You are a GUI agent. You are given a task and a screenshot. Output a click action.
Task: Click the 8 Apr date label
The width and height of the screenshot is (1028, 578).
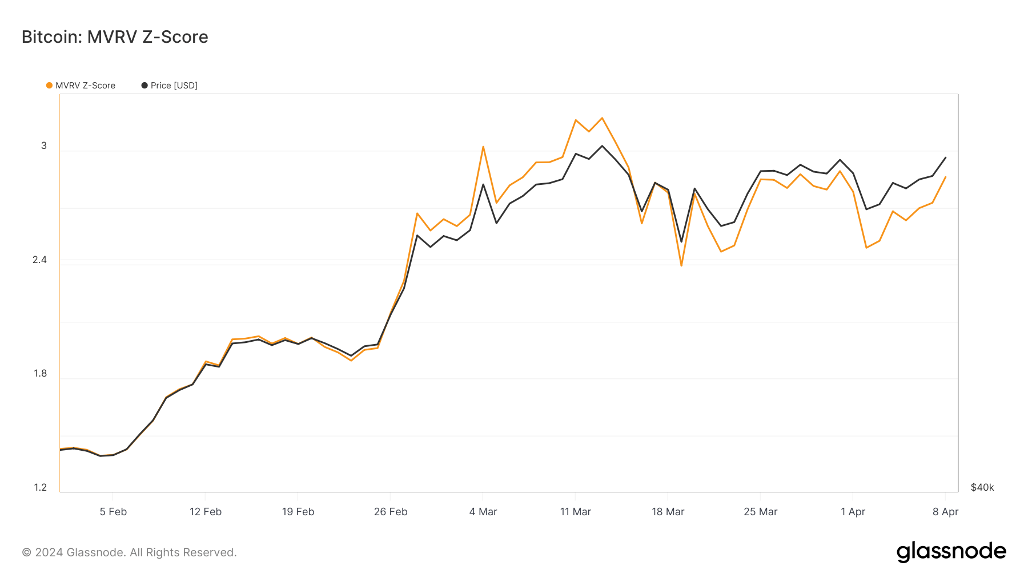tap(945, 512)
